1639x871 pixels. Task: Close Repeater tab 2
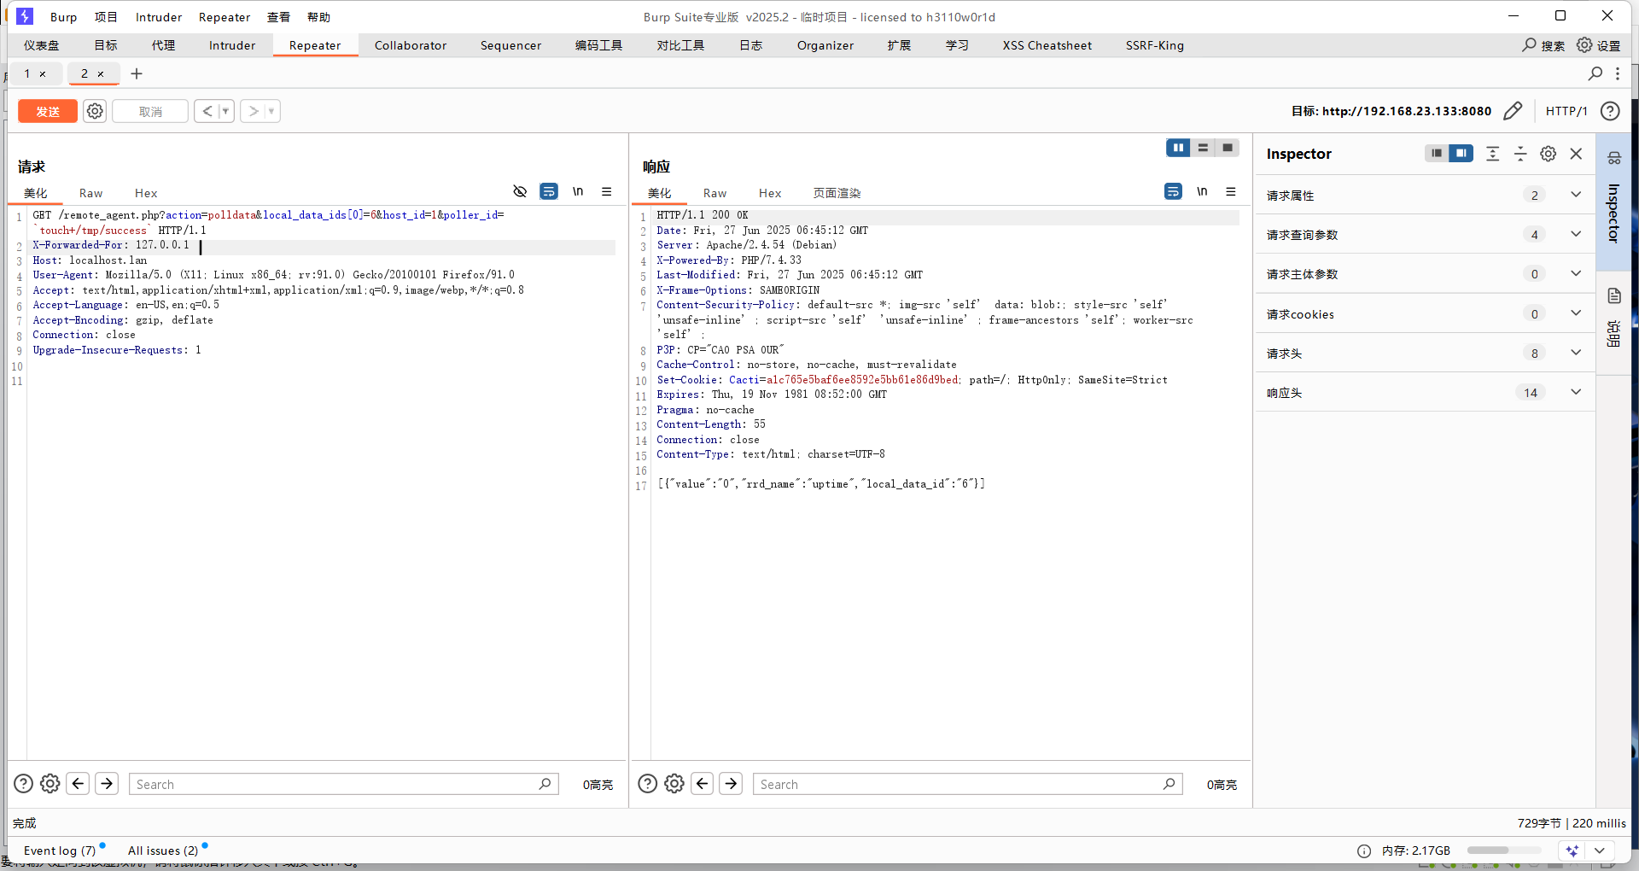(101, 73)
